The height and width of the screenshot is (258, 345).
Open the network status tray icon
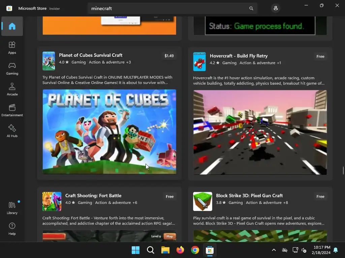click(x=295, y=250)
